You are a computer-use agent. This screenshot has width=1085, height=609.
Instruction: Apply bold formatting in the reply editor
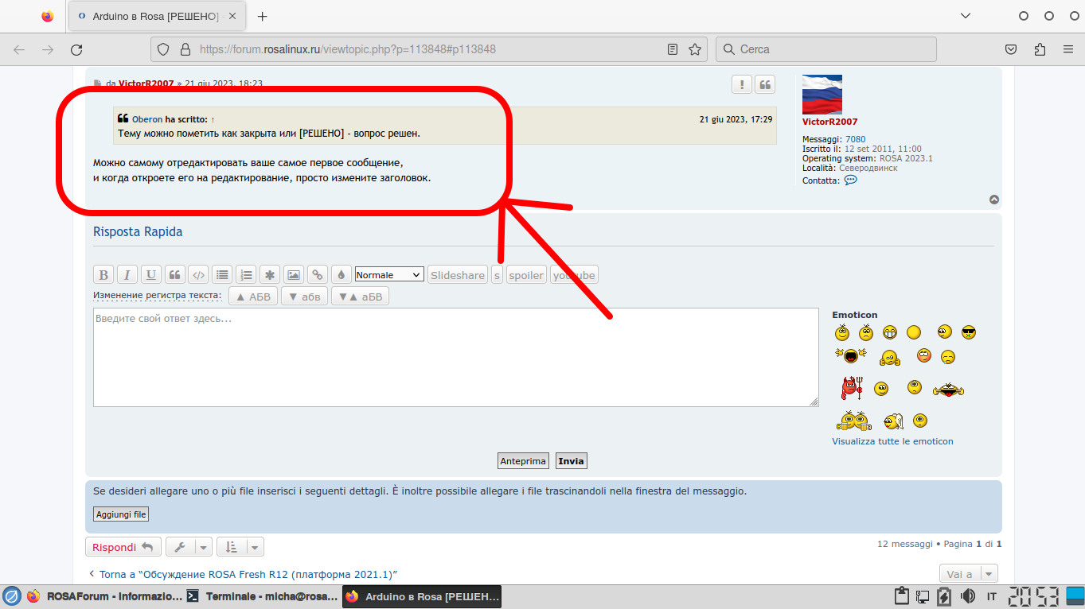[x=103, y=275]
